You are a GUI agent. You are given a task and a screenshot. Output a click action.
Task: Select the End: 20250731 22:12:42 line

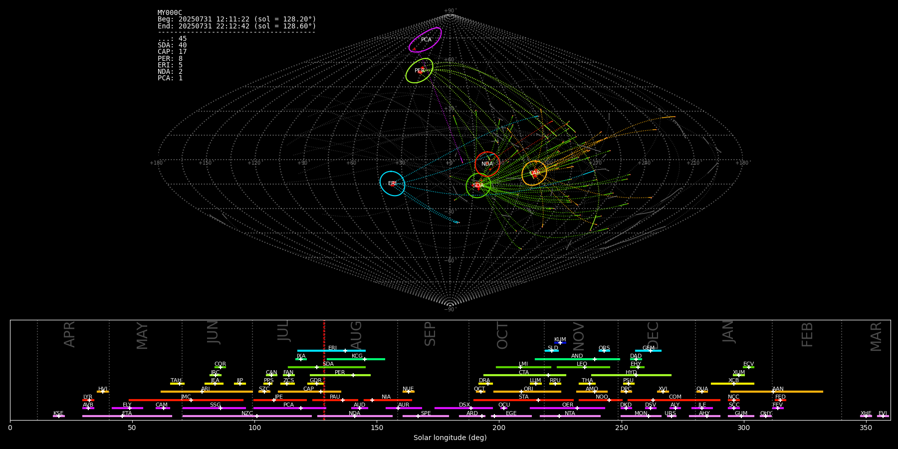(x=237, y=26)
